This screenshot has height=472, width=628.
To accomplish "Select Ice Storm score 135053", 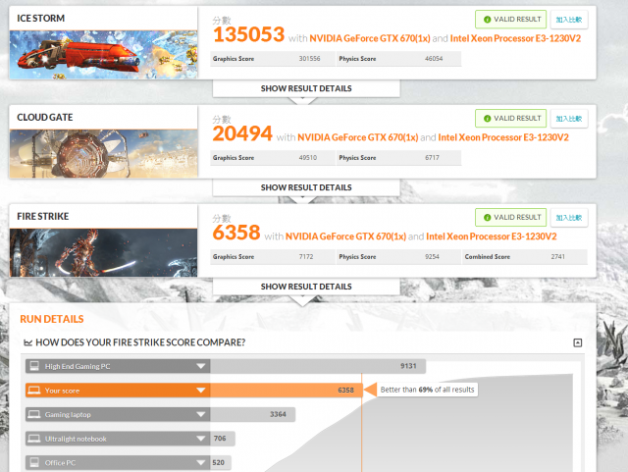I will [248, 34].
